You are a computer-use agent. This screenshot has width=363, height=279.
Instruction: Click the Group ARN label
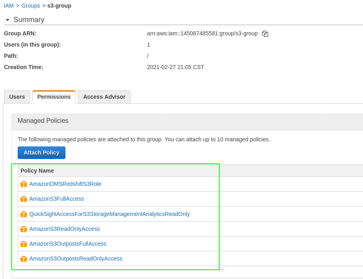tap(20, 33)
